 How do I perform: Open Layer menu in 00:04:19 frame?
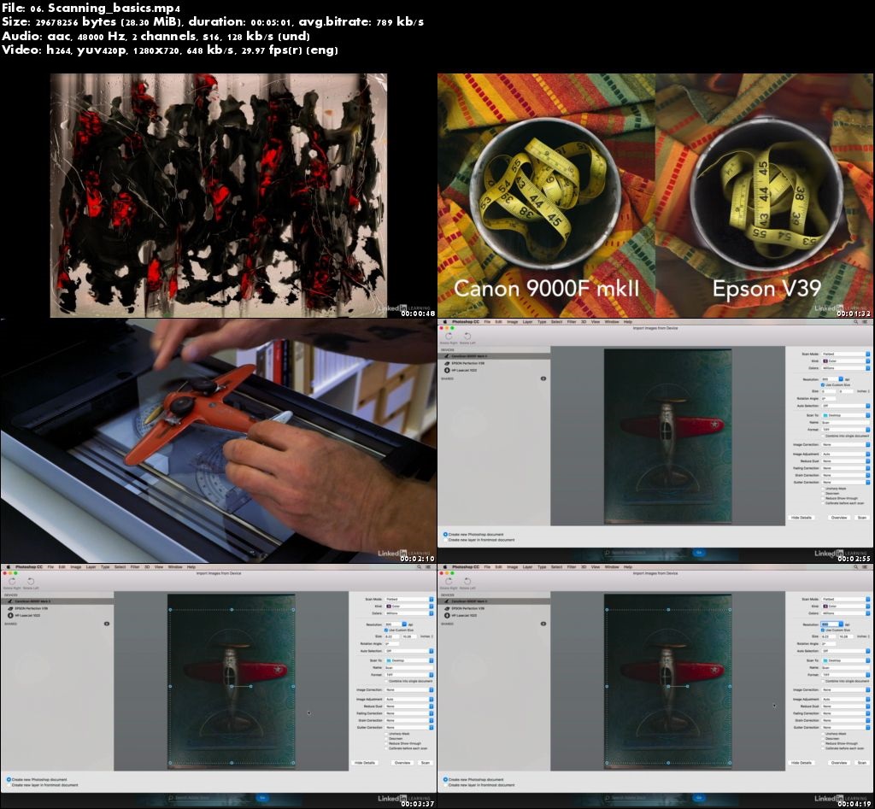pos(527,567)
